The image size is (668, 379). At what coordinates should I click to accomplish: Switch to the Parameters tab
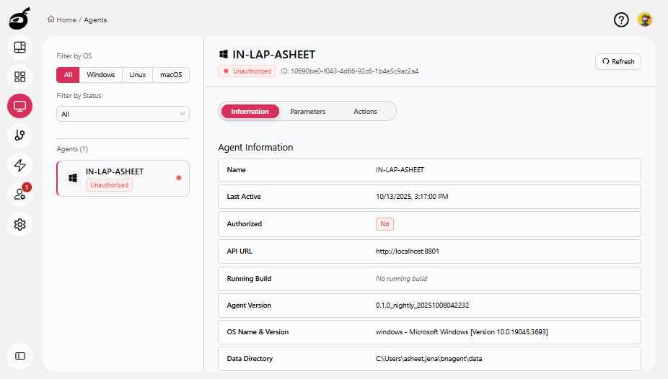point(307,112)
